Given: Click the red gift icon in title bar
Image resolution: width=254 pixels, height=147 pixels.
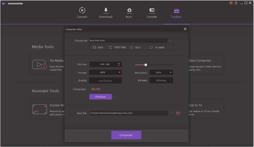Looking at the screenshot, I should click(x=231, y=3).
